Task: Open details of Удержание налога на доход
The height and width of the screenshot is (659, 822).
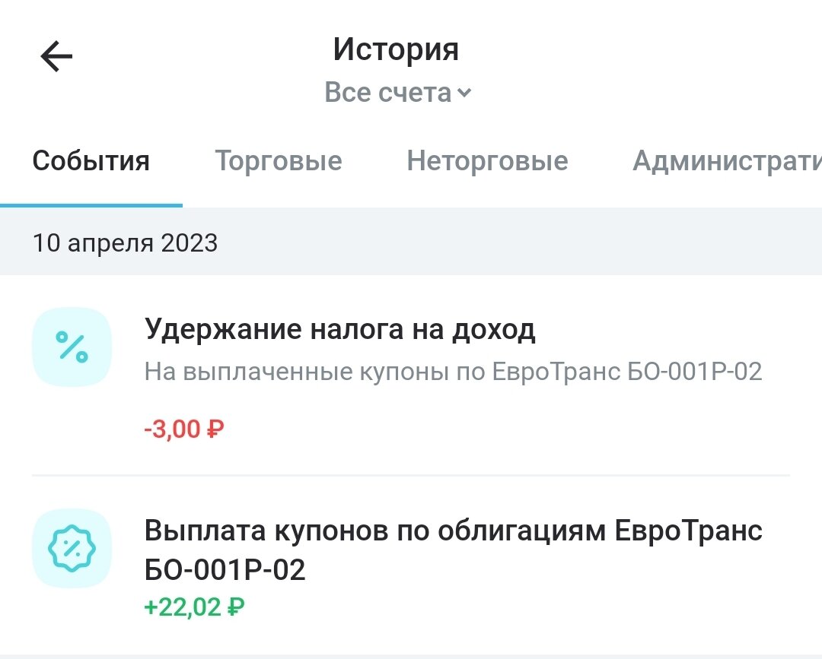Action: pyautogui.click(x=341, y=328)
